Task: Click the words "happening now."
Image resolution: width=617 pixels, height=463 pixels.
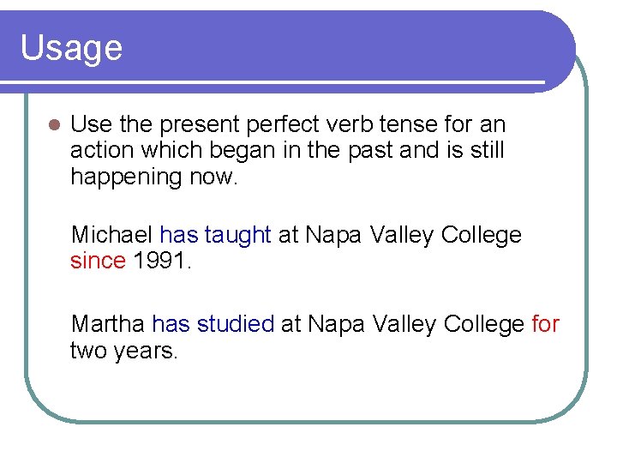Action: (154, 177)
